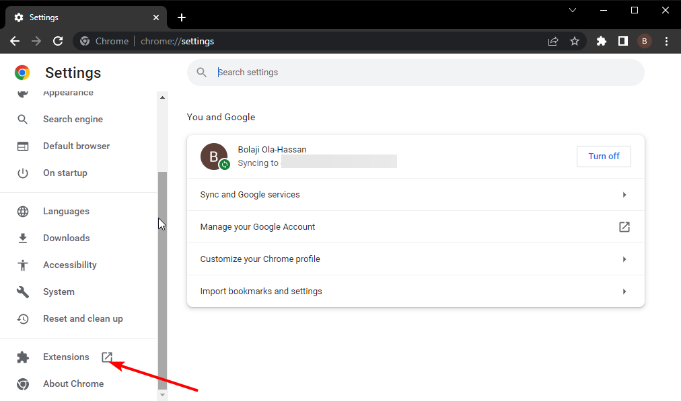Click the Default browser window icon
The image size is (681, 401).
23,146
